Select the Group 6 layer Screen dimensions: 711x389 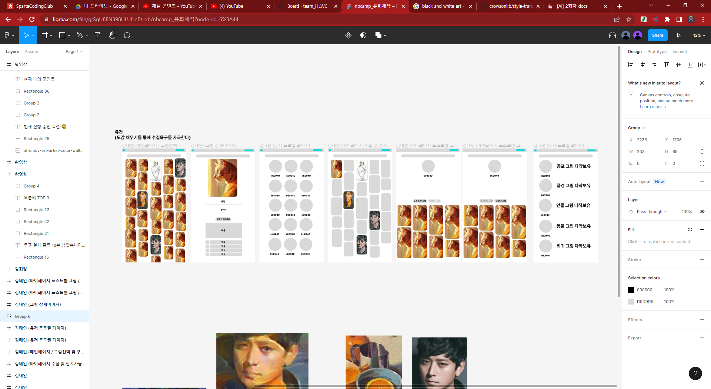click(x=23, y=316)
